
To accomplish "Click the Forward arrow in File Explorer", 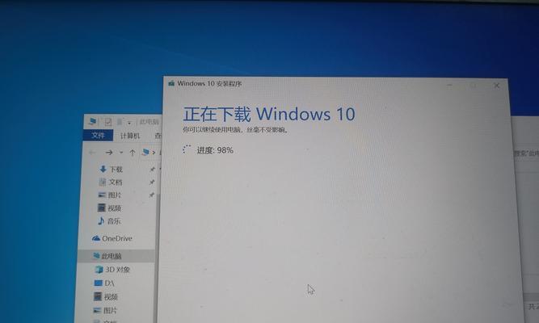I will (x=109, y=153).
